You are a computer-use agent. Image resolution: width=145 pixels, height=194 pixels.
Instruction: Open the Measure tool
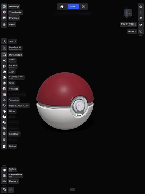coord(4,181)
